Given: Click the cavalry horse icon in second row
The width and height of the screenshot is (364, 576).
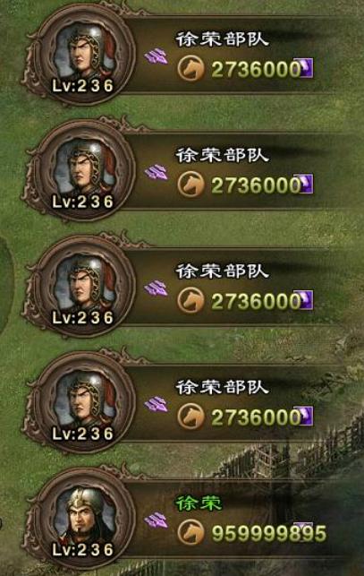Looking at the screenshot, I should click(190, 185).
